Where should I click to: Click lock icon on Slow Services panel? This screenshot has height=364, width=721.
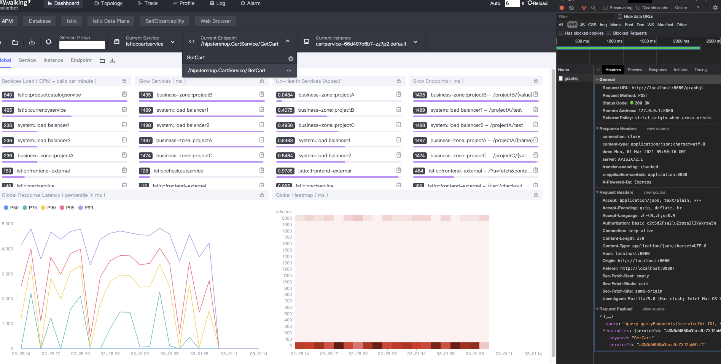click(x=262, y=81)
